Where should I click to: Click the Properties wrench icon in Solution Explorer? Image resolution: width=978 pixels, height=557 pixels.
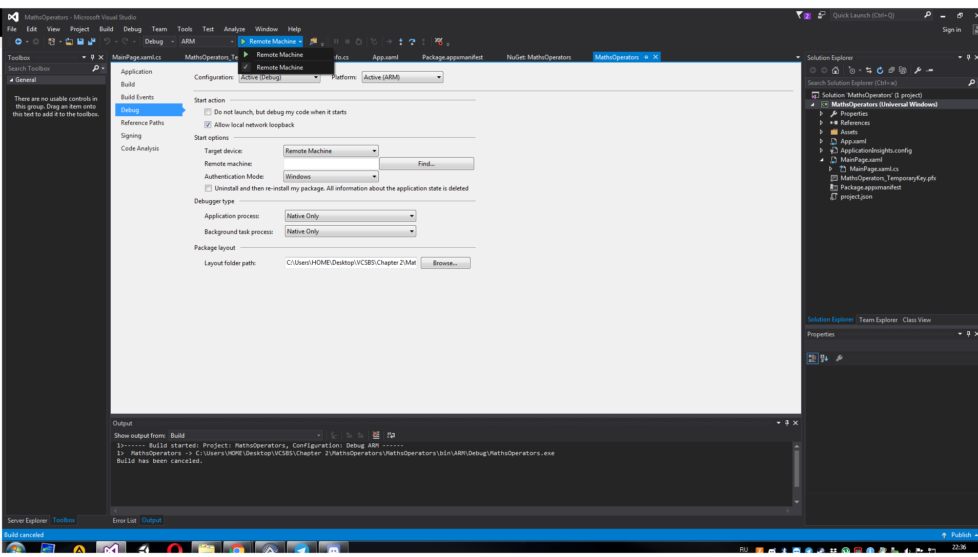click(918, 70)
